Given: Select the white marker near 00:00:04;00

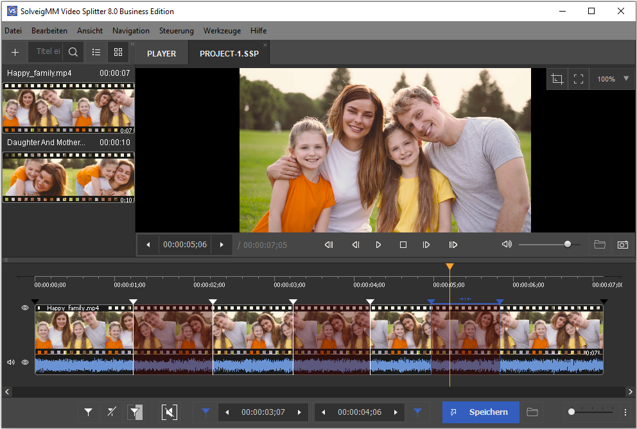Looking at the screenshot, I should click(370, 302).
